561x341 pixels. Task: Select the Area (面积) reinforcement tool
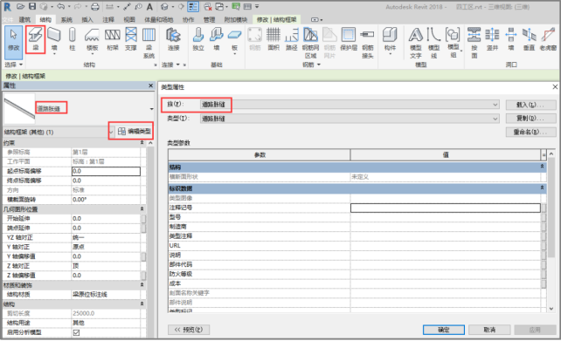[x=274, y=39]
